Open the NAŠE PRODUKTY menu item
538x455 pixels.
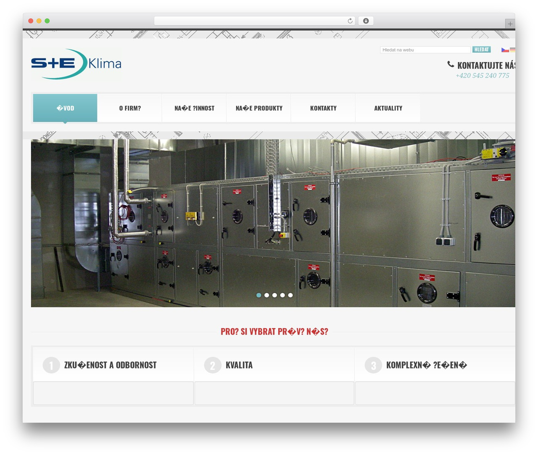(x=259, y=108)
